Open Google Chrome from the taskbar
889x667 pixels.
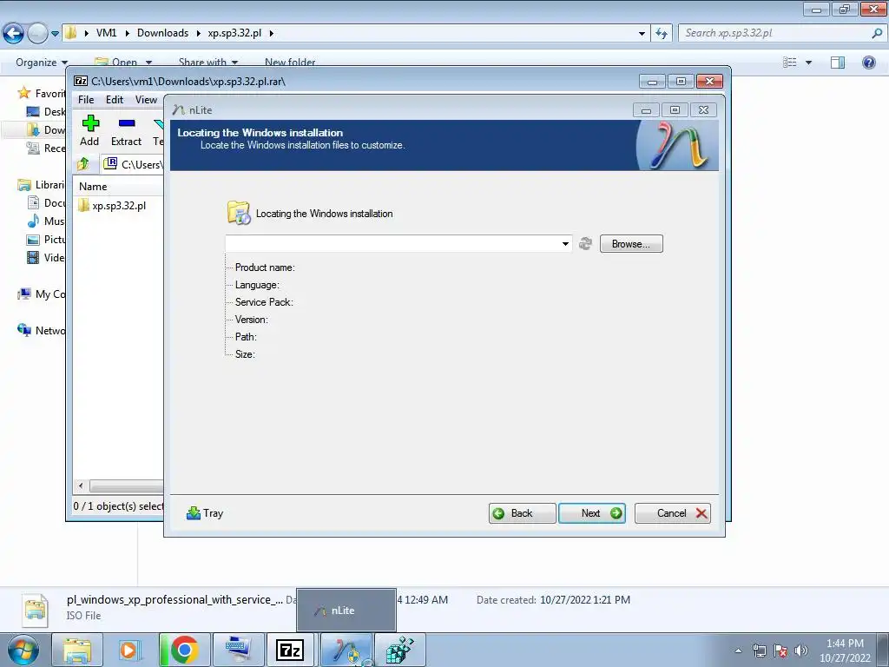184,650
